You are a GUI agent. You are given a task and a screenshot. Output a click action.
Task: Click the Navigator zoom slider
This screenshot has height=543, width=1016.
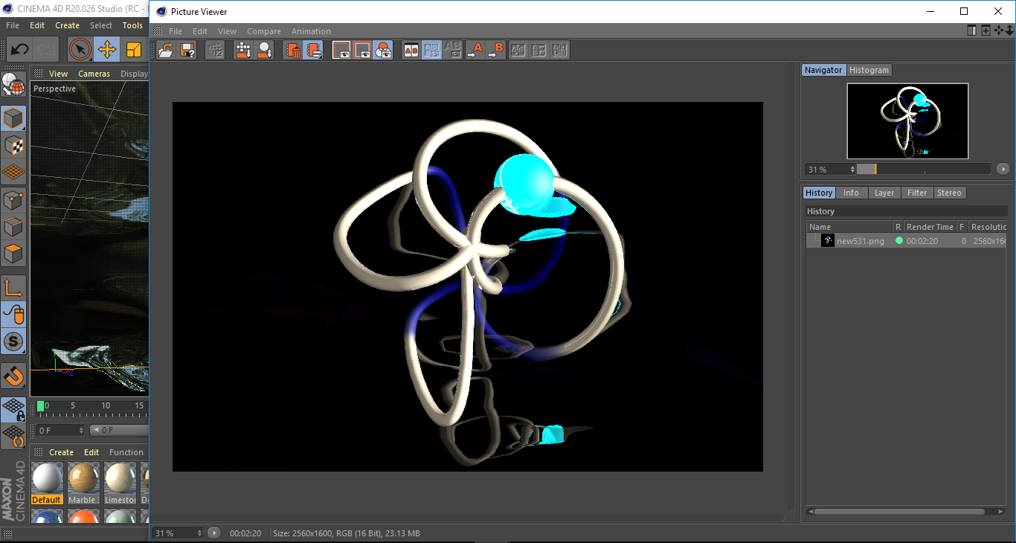tap(923, 169)
